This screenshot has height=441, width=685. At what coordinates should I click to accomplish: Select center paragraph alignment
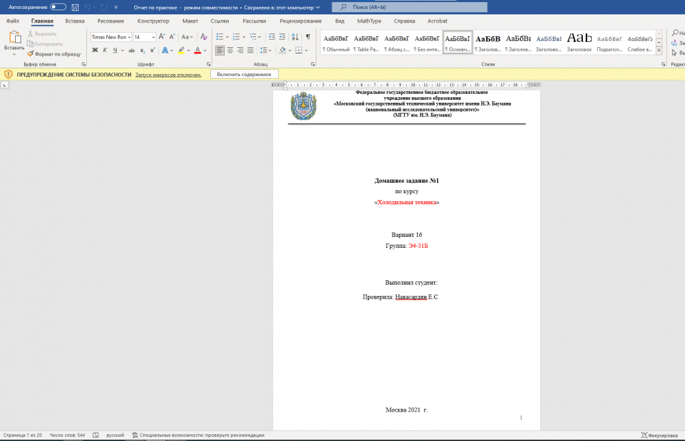click(230, 50)
